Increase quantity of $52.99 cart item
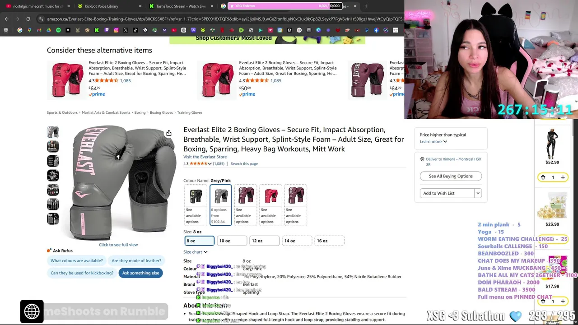 tap(563, 177)
